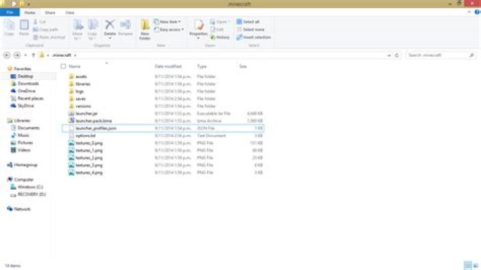Open the Copy to dropdown
Screen dimensions: 481x270
(x=92, y=29)
